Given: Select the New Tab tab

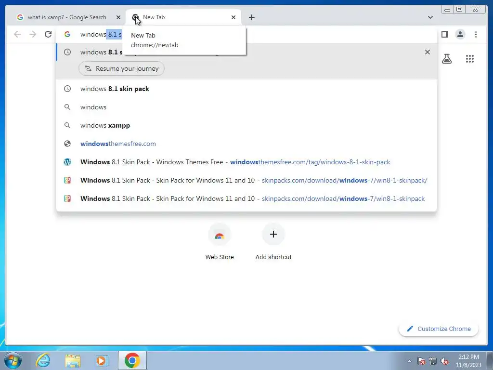Looking at the screenshot, I should pos(183,17).
